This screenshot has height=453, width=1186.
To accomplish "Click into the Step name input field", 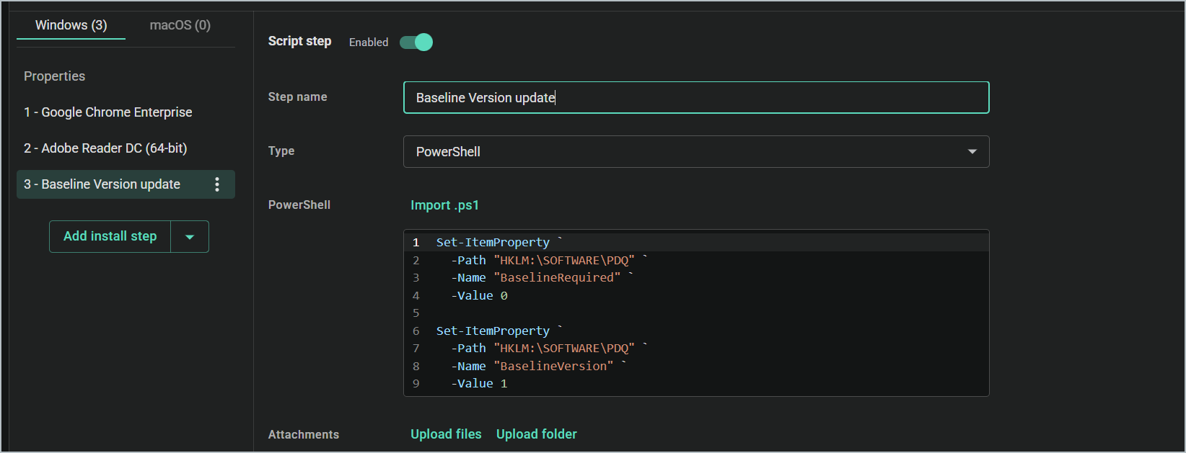I will pyautogui.click(x=696, y=97).
